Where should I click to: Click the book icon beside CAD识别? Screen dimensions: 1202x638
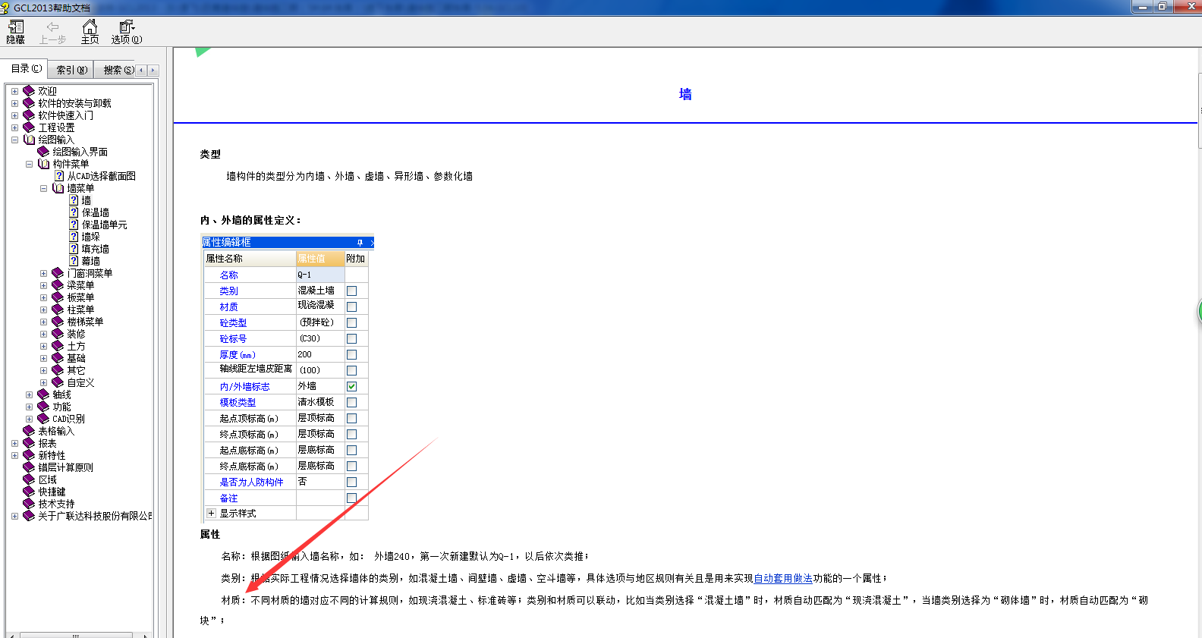(x=43, y=419)
